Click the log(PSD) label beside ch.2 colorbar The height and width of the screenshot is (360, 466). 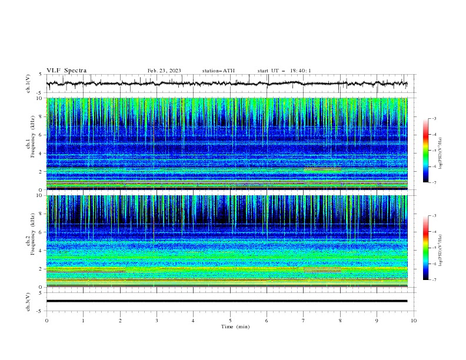coord(441,251)
